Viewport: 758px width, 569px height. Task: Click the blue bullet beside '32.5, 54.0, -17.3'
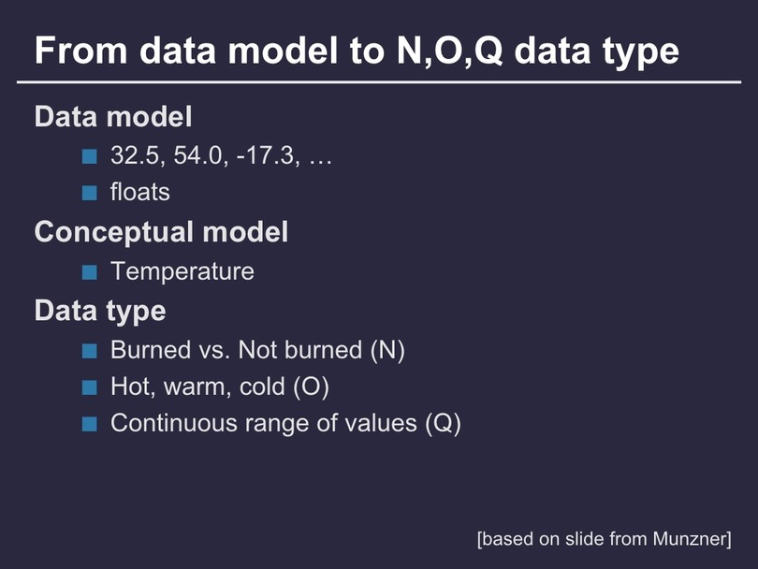[x=90, y=156]
